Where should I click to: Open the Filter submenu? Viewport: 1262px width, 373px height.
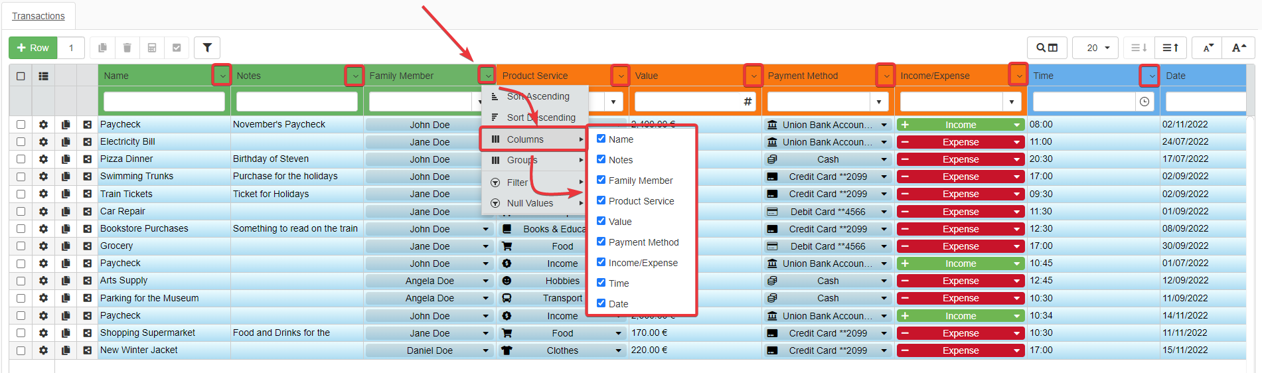(x=517, y=183)
